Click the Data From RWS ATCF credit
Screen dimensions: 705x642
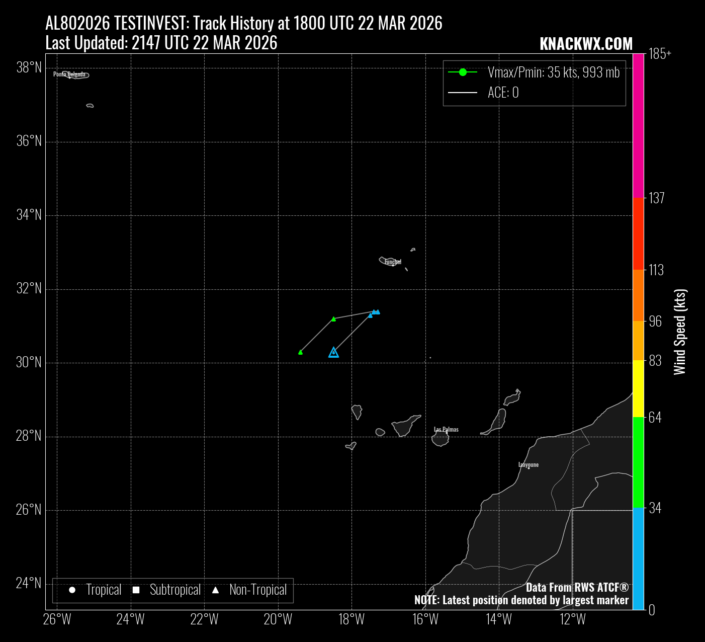click(577, 588)
